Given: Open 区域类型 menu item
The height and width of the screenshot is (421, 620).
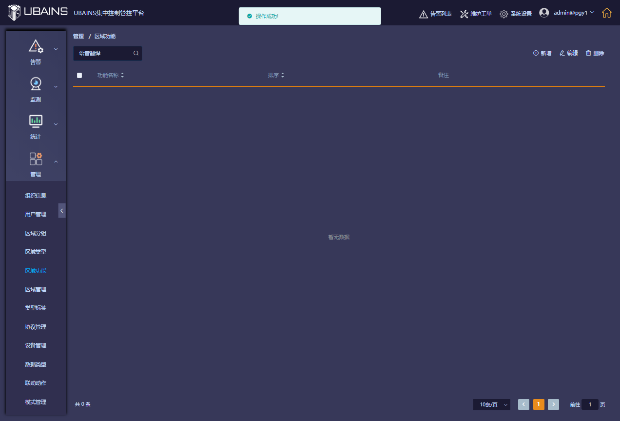Looking at the screenshot, I should (x=36, y=252).
